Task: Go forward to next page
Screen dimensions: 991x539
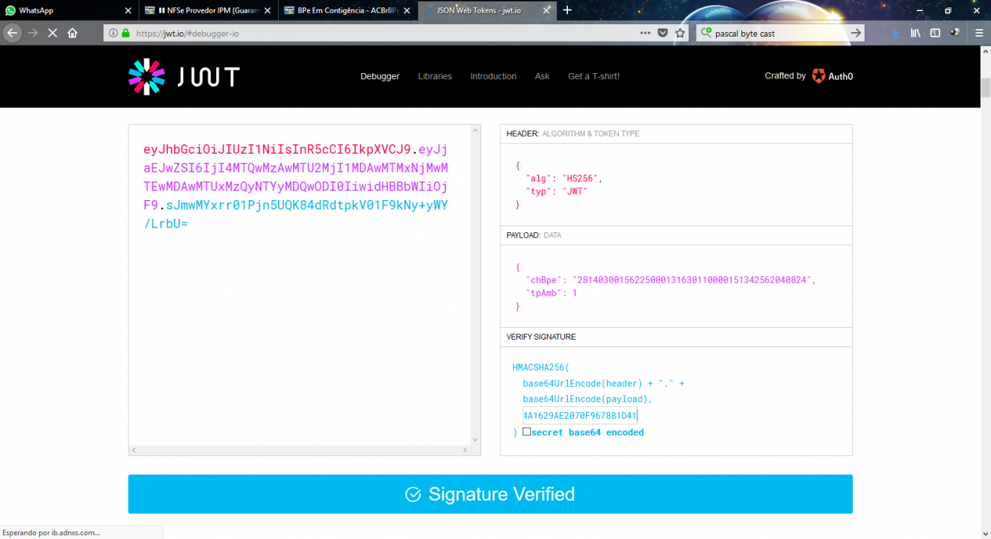Action: [x=32, y=33]
